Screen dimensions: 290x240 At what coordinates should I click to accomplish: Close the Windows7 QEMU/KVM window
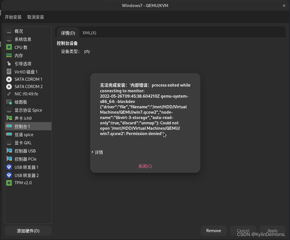click(284, 6)
